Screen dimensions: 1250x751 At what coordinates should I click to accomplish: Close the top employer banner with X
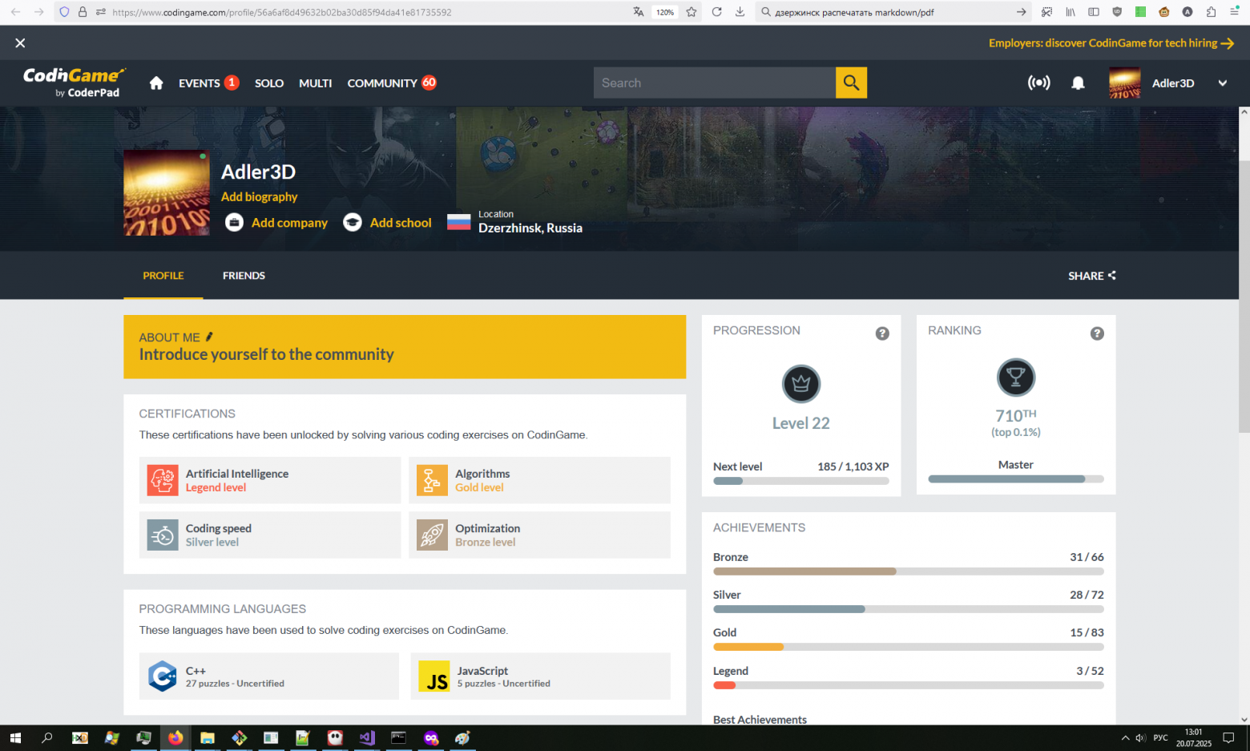(20, 43)
